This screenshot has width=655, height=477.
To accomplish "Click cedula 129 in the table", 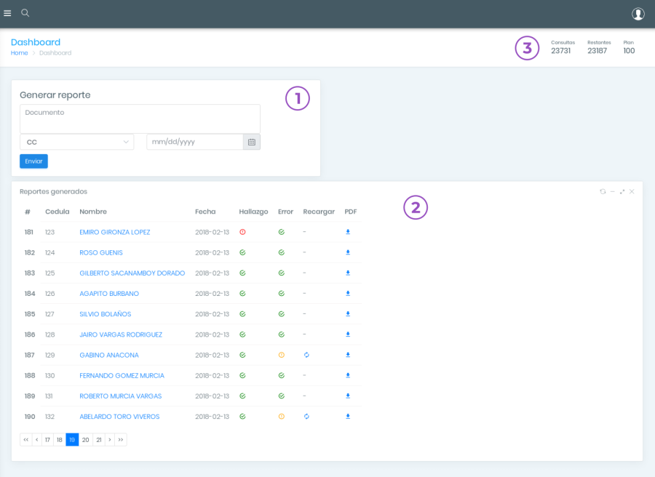I will [49, 355].
